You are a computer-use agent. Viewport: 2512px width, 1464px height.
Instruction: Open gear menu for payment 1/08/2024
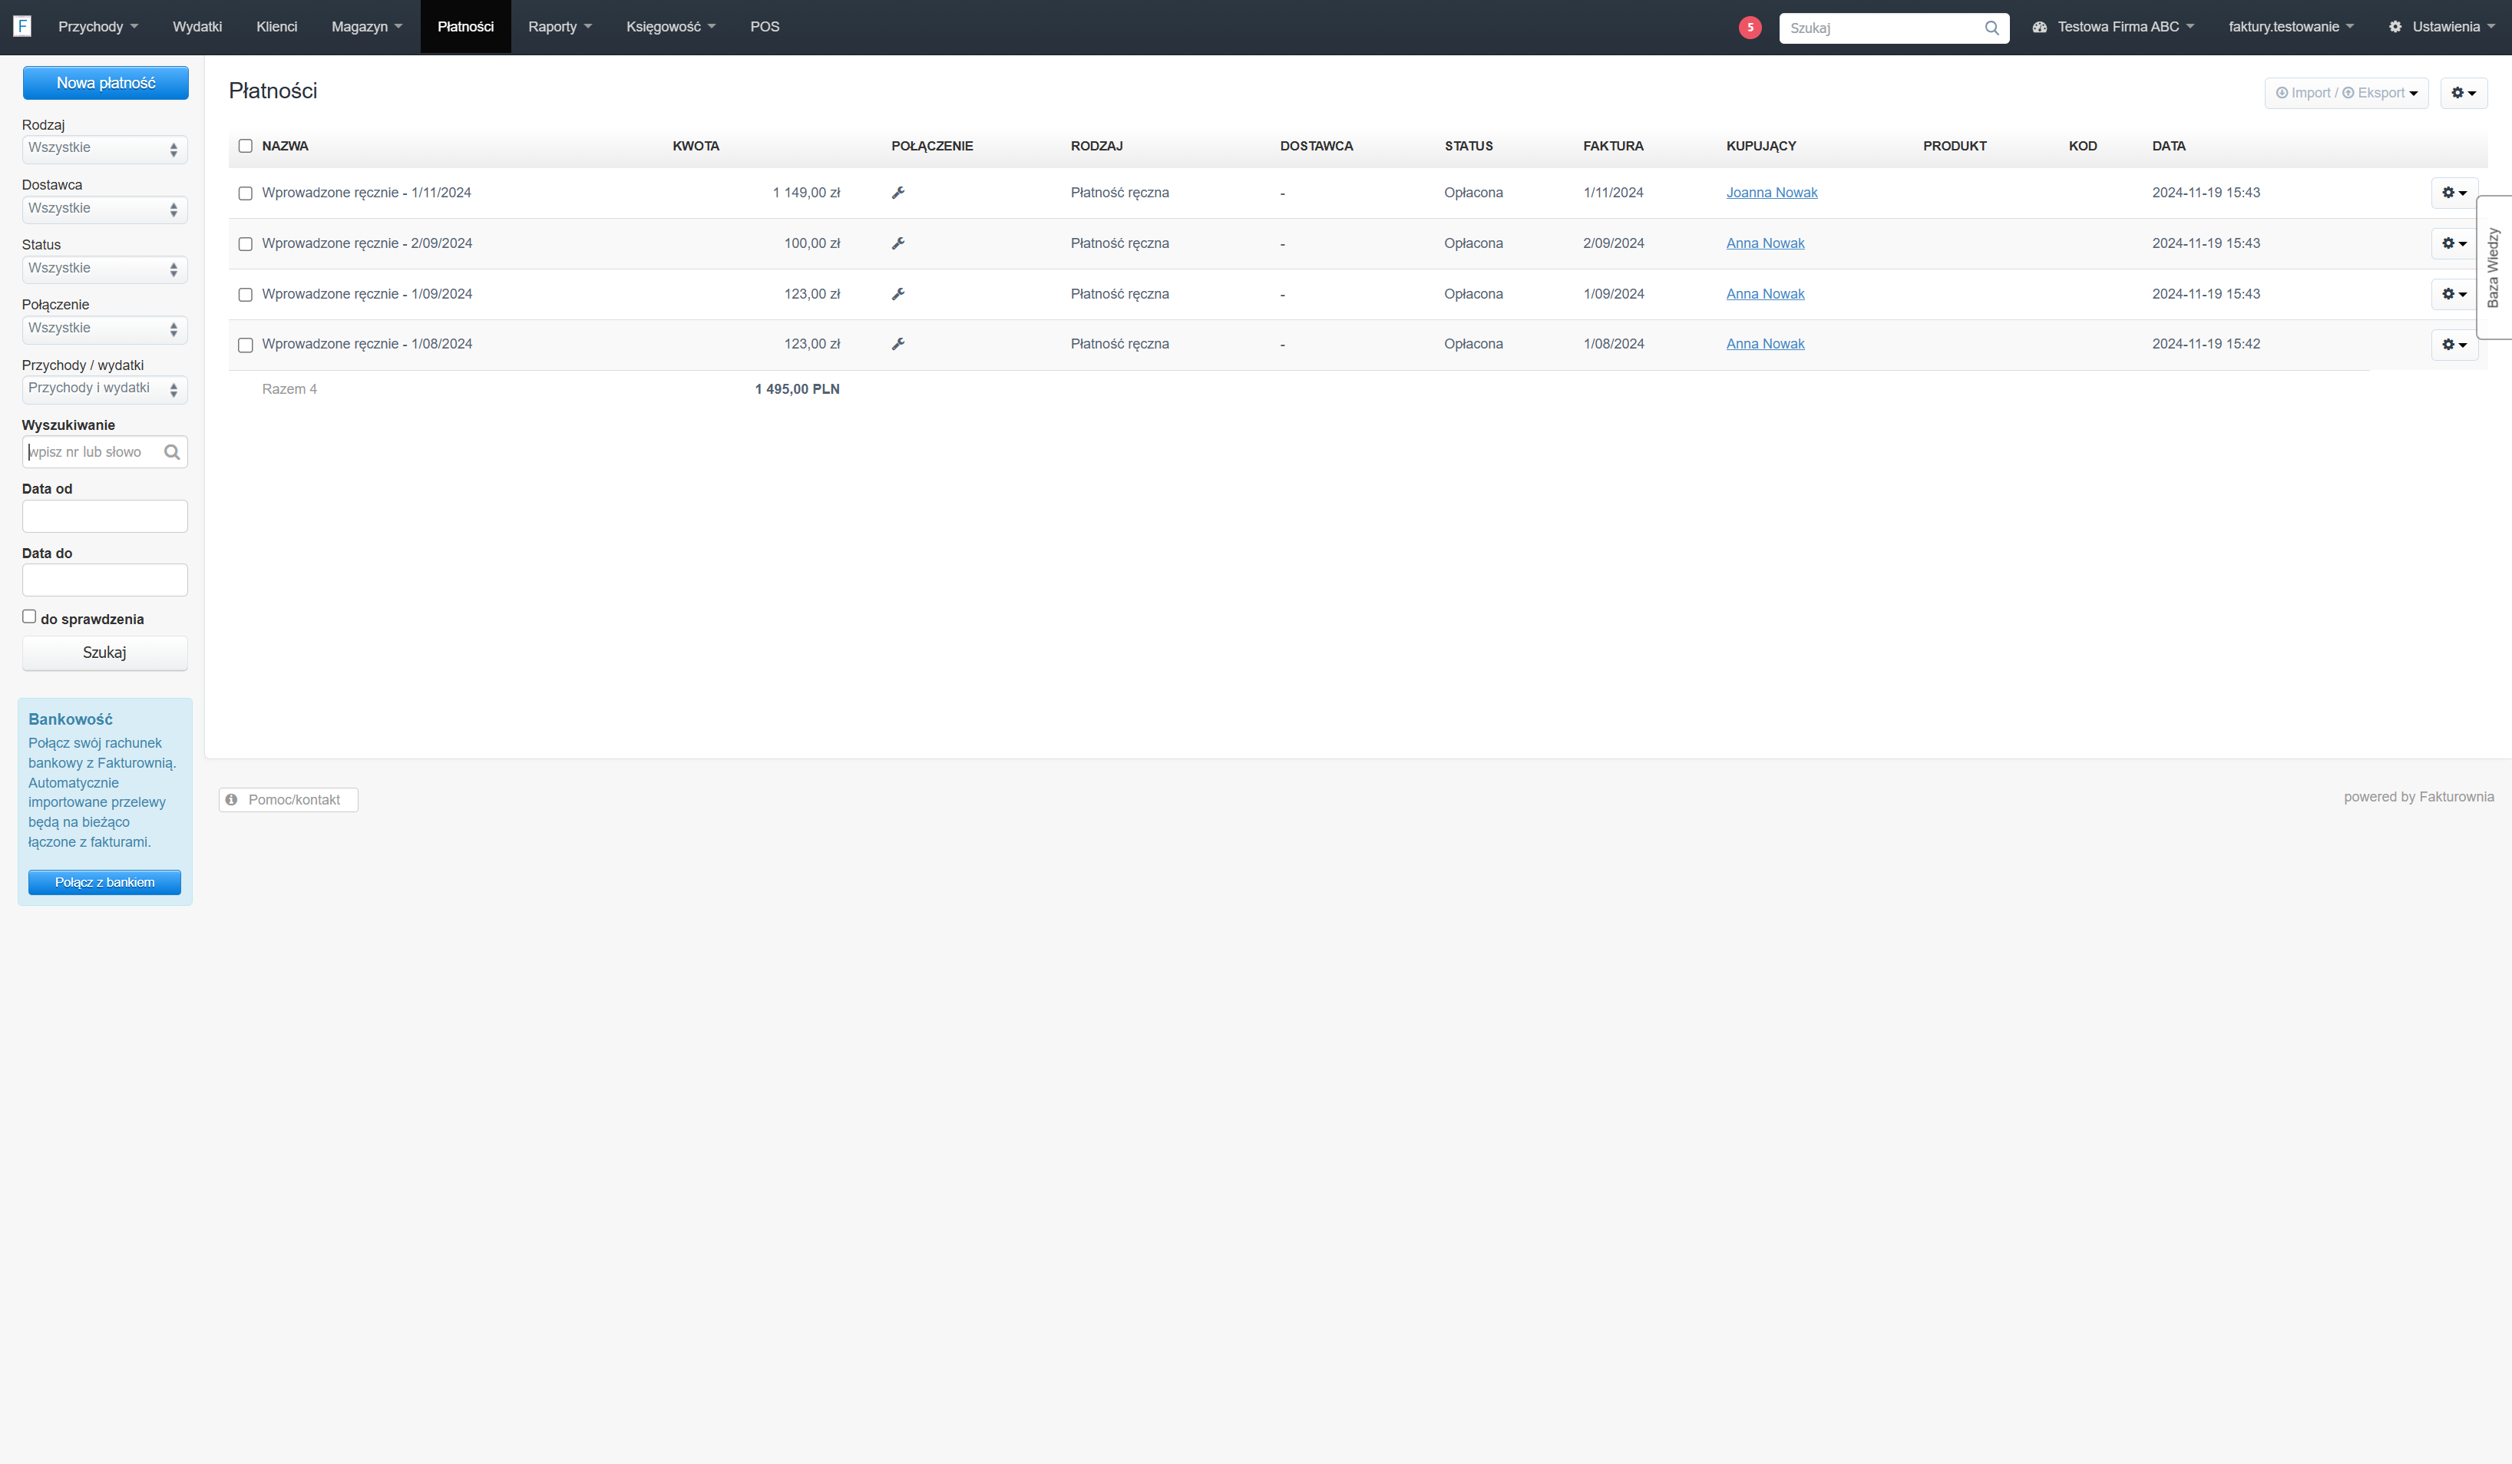(x=2454, y=345)
